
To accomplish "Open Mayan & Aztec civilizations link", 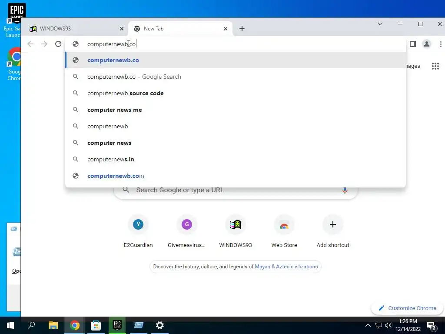I will 286,267.
